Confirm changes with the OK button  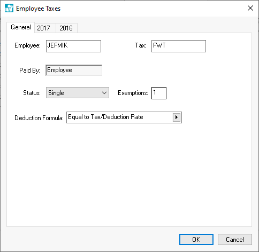point(196,239)
